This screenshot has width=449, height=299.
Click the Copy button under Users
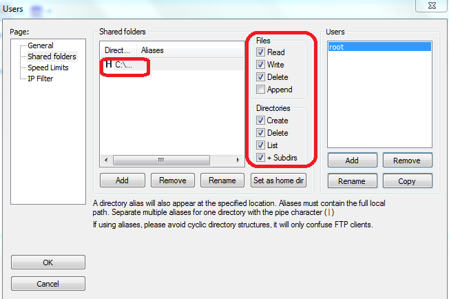[407, 181]
